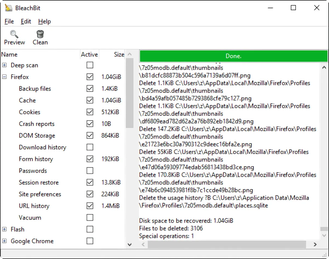Open the File menu

pyautogui.click(x=9, y=21)
